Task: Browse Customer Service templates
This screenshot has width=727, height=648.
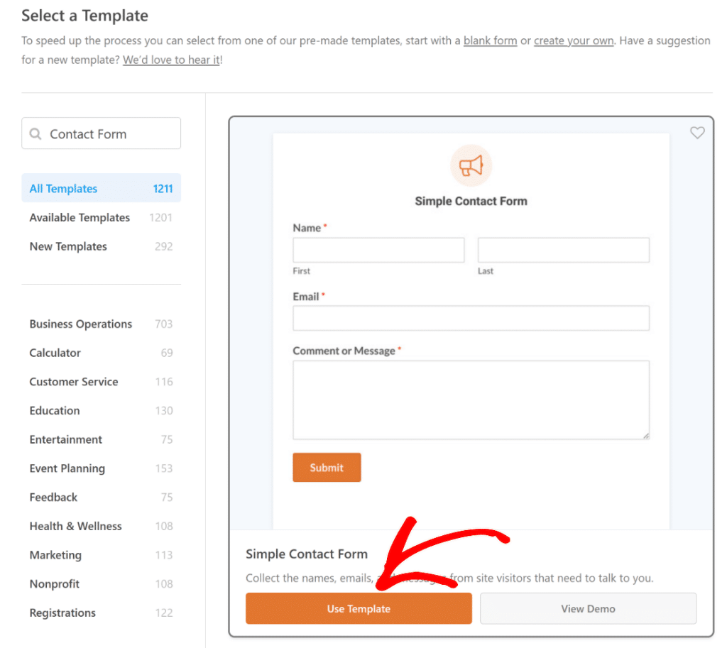Action: point(73,382)
